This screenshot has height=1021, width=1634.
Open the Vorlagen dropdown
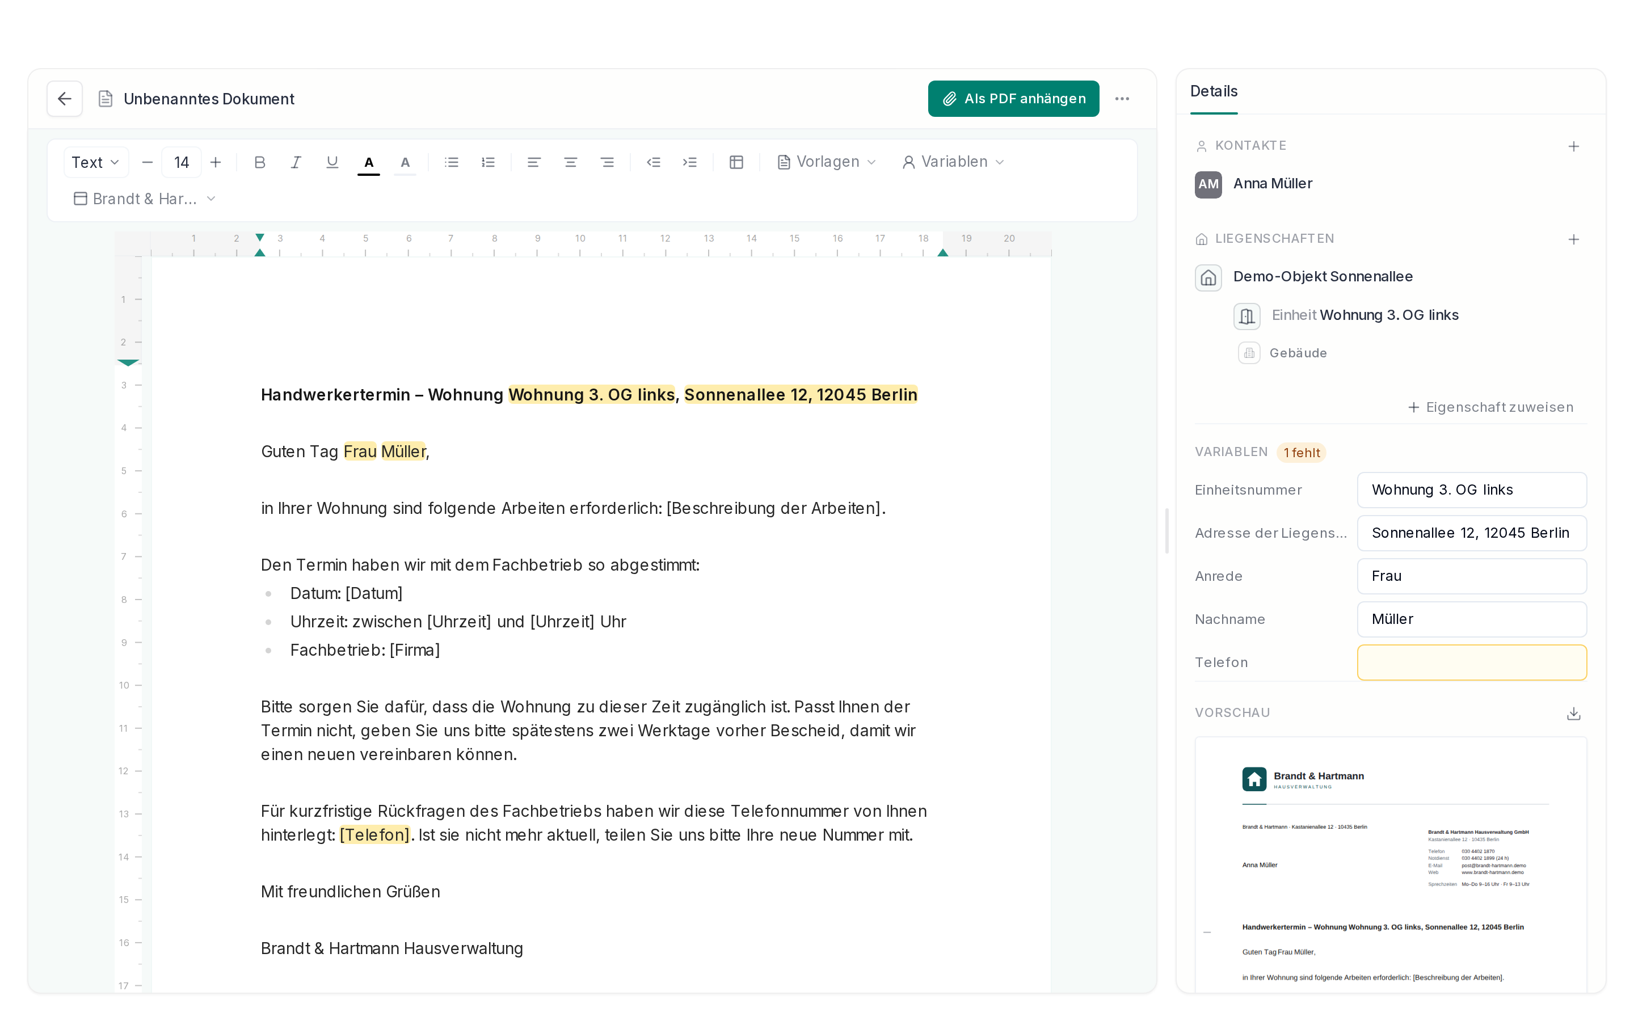coord(827,162)
